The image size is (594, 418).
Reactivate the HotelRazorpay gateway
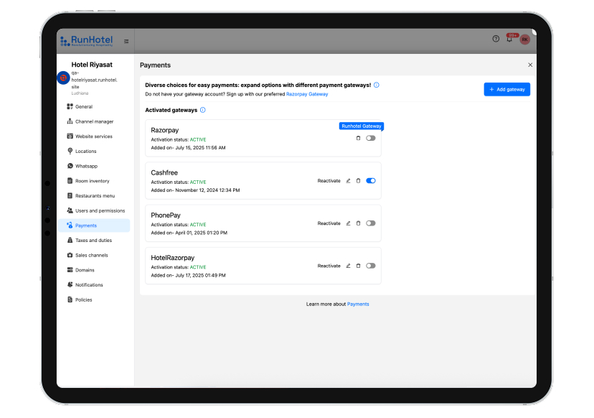click(x=329, y=266)
